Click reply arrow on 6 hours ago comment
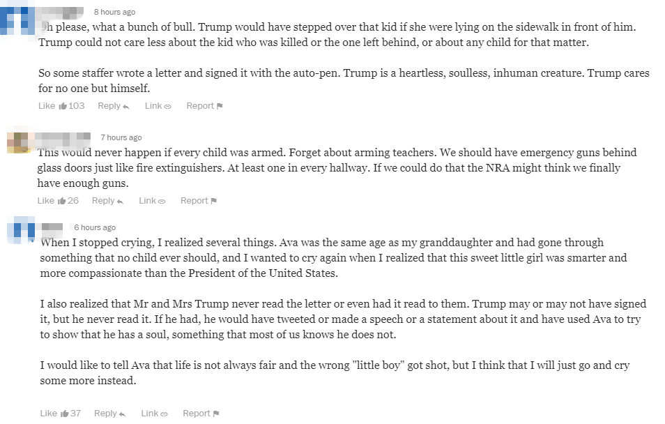 click(x=122, y=414)
